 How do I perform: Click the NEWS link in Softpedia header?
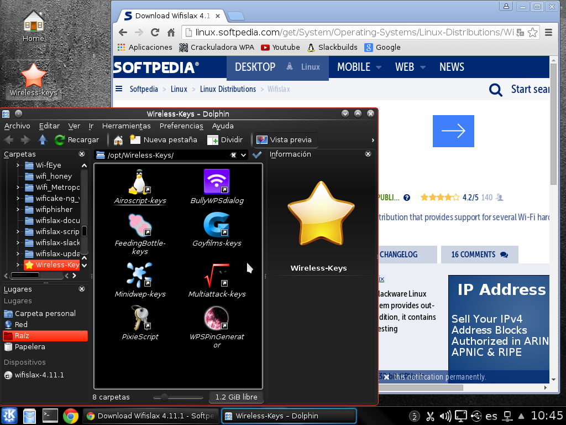[452, 67]
